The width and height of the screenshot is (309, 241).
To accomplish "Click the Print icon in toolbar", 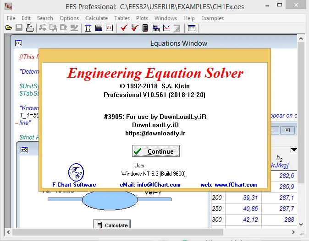I will tap(30, 28).
